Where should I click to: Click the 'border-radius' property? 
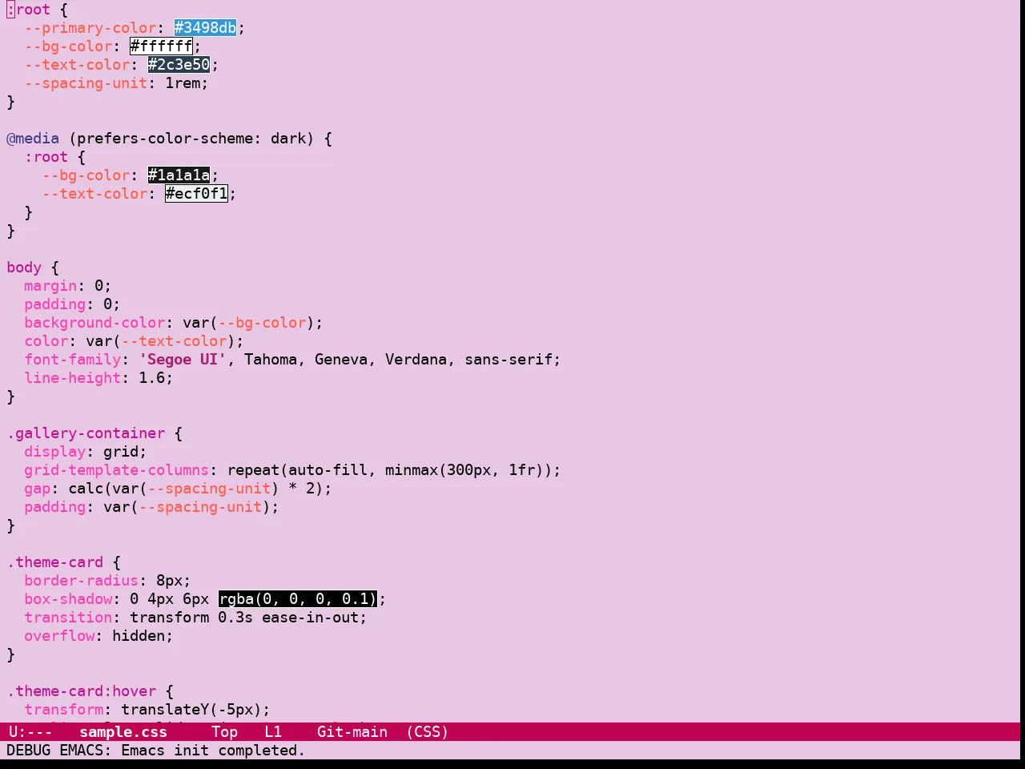pyautogui.click(x=82, y=581)
